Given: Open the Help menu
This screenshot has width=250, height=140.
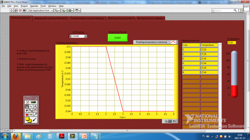Looking at the screenshot, I should pyautogui.click(x=61, y=6).
